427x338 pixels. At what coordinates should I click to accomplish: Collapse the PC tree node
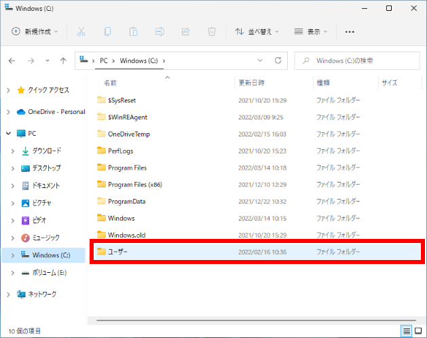pos(8,134)
